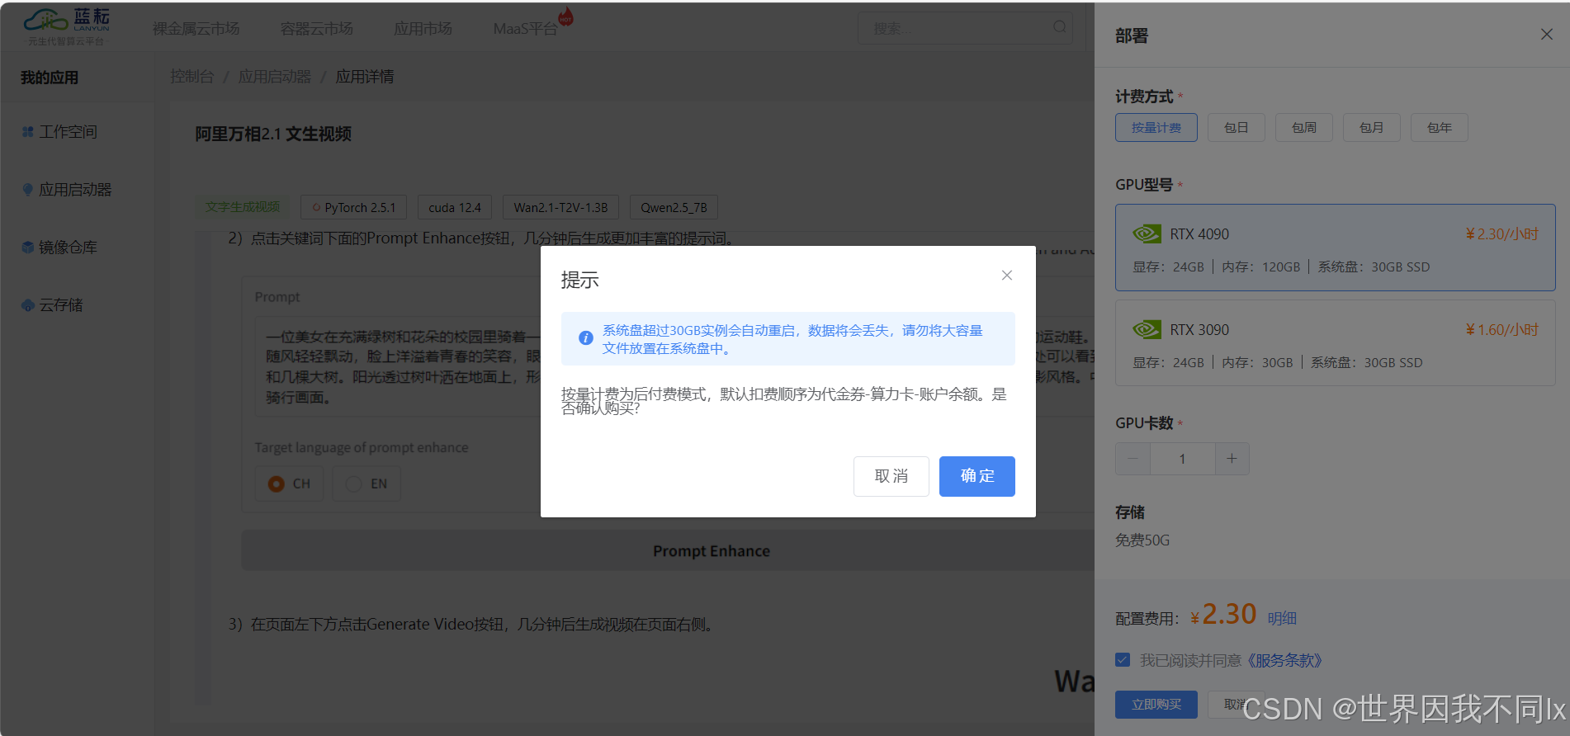Open 镜像仓库 in sidebar
The image size is (1570, 736).
(69, 248)
